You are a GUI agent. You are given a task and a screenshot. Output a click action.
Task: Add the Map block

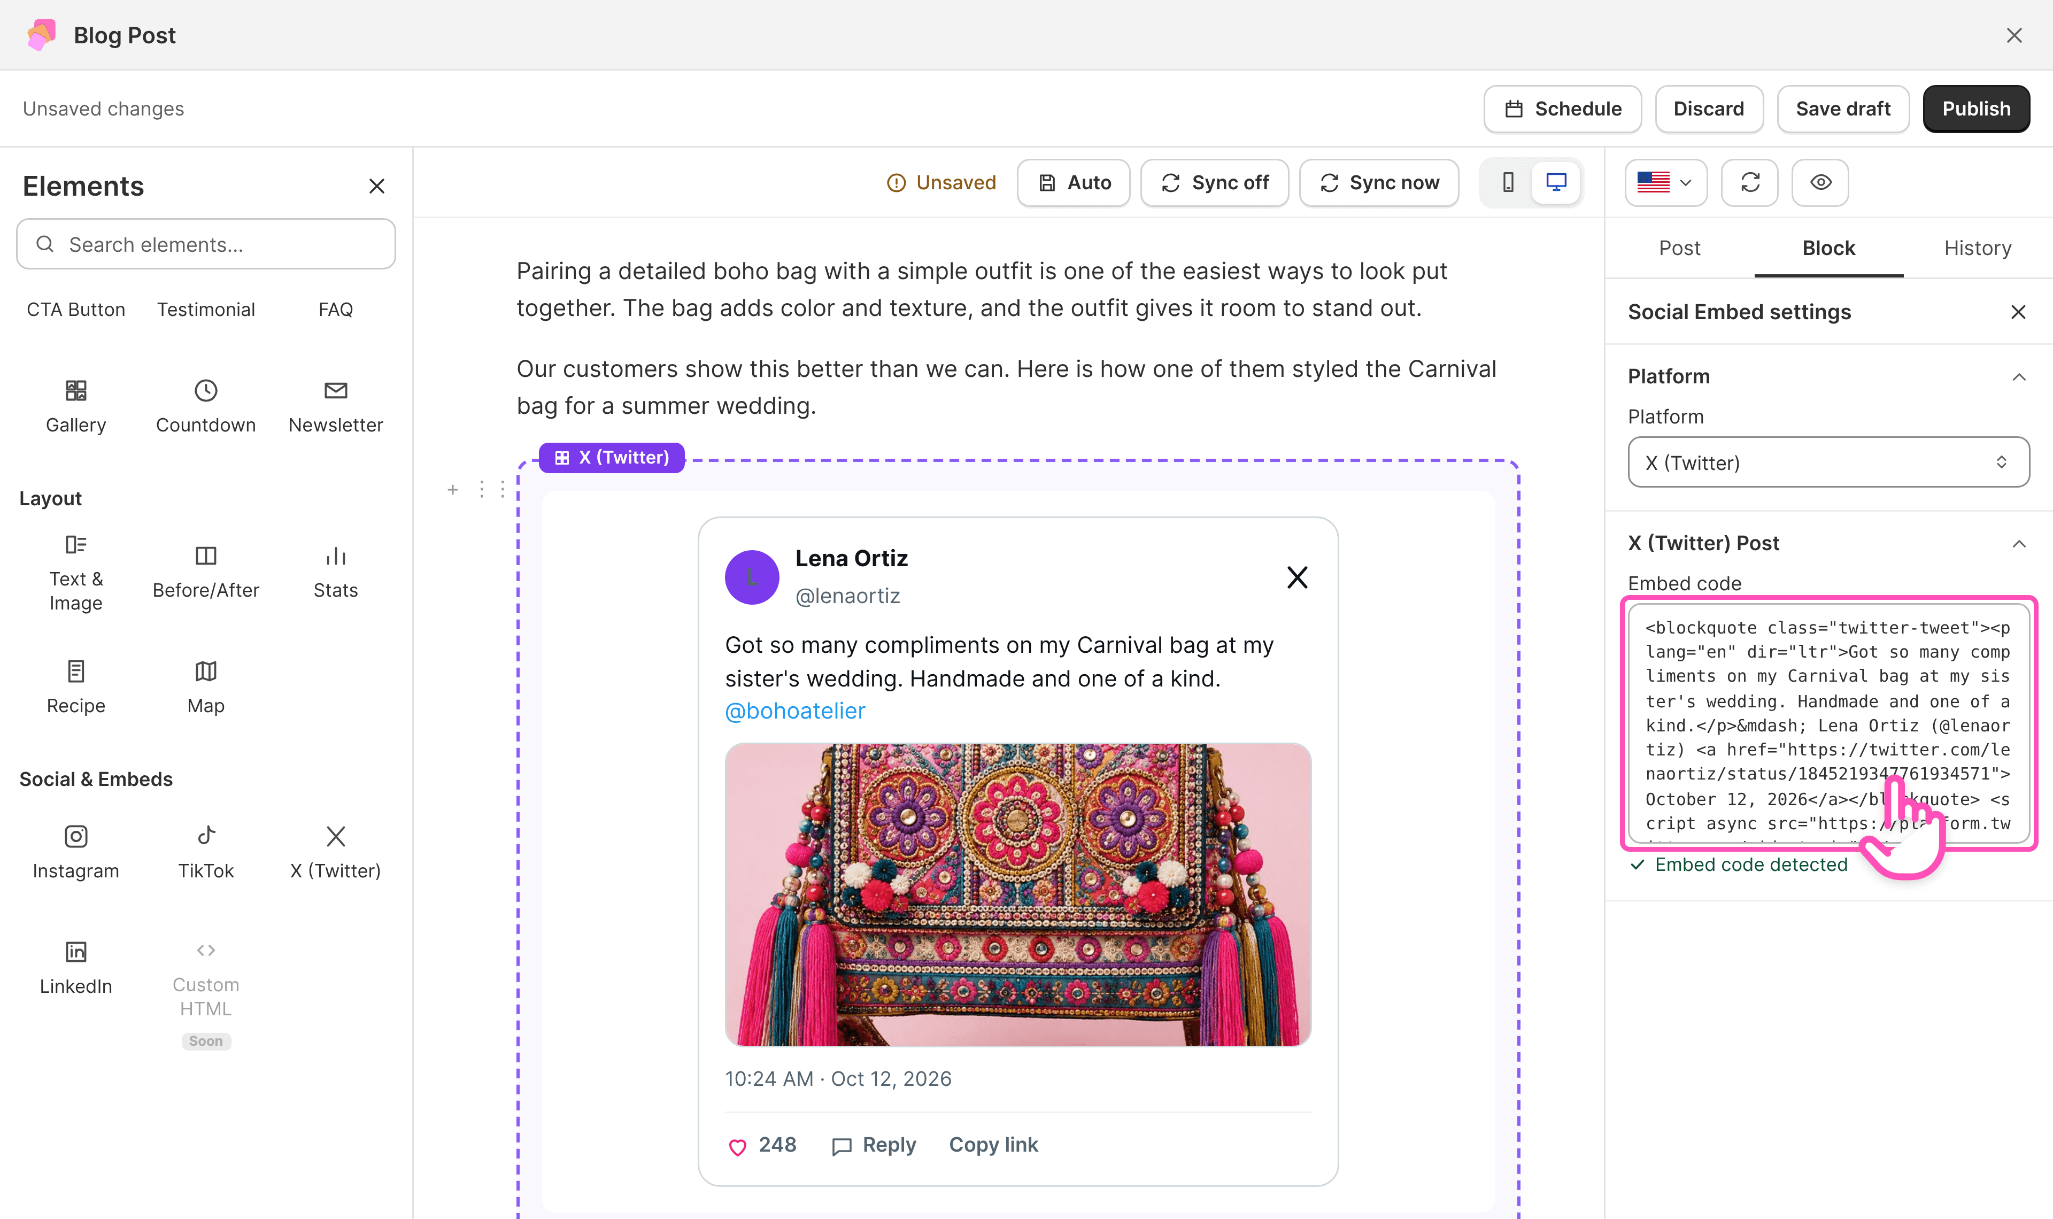(x=205, y=688)
